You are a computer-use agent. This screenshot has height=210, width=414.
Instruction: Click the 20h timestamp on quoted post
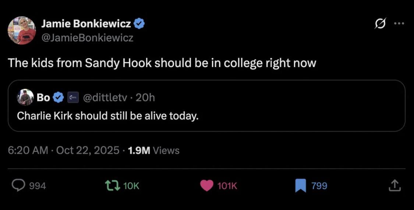tap(145, 97)
